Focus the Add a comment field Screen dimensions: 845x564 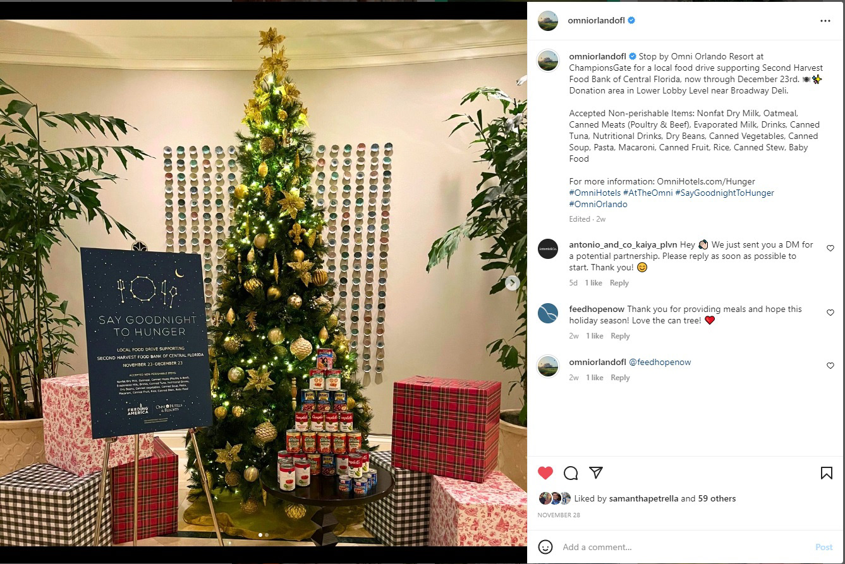[x=683, y=547]
